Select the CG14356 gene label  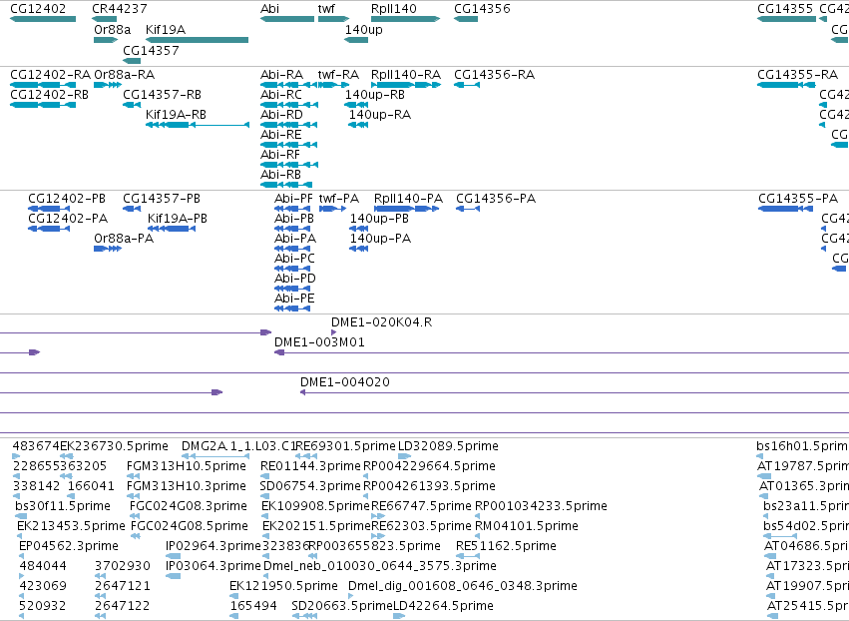[482, 9]
